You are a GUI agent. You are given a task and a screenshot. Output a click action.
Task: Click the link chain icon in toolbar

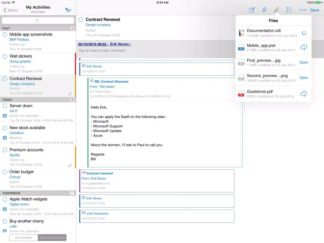264,10
